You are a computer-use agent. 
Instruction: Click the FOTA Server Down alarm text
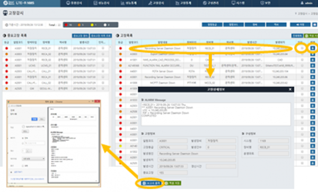click(163, 71)
